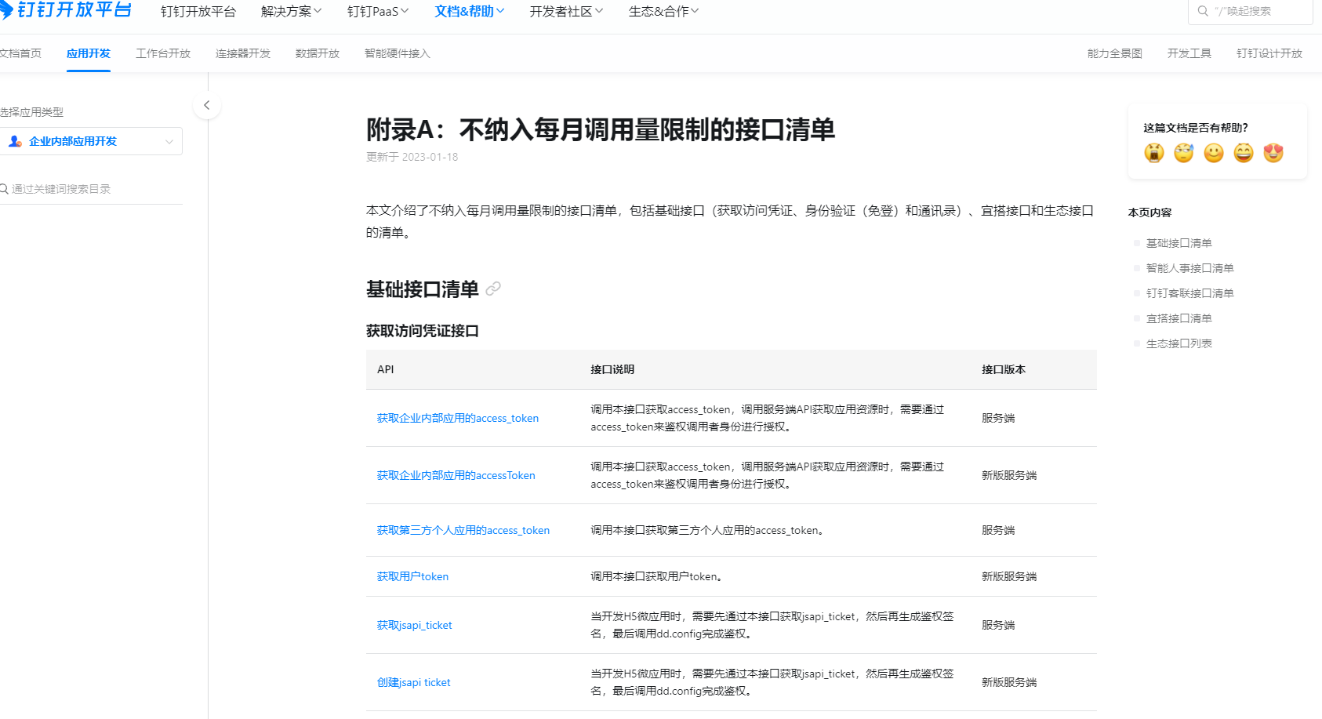The width and height of the screenshot is (1322, 719).
Task: Click the 选择应用类型 sidebar label
Action: (x=31, y=112)
